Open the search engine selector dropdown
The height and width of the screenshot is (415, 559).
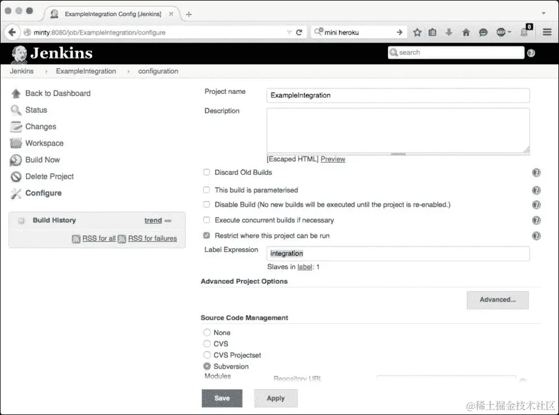coord(319,32)
